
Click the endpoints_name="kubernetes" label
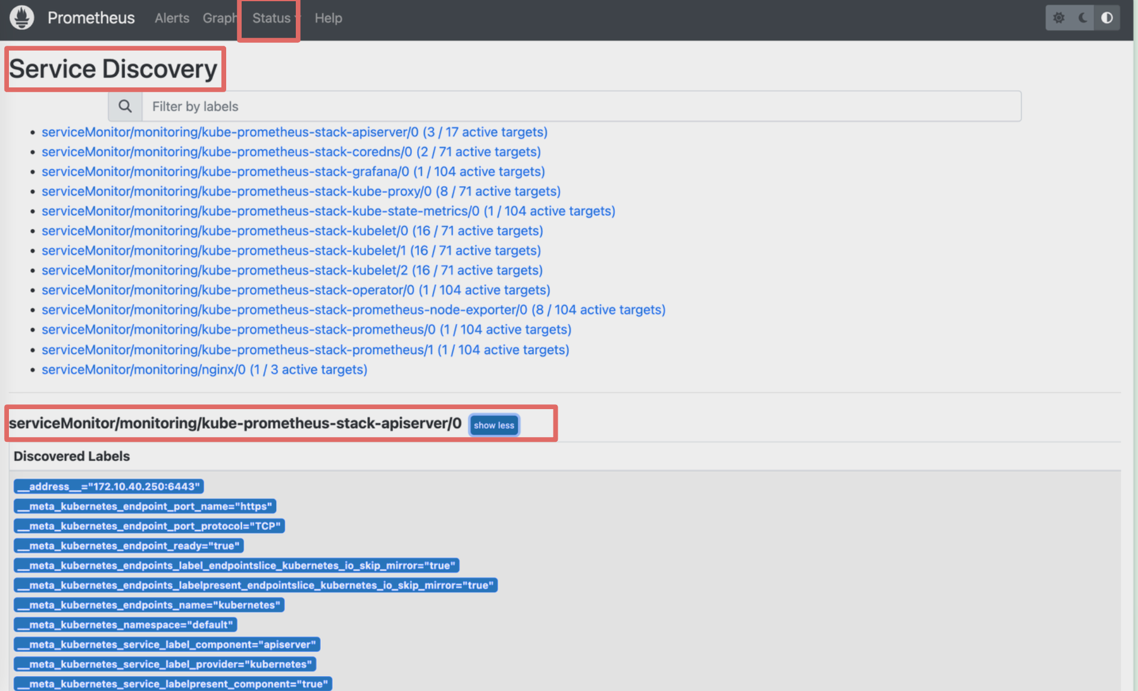click(149, 605)
